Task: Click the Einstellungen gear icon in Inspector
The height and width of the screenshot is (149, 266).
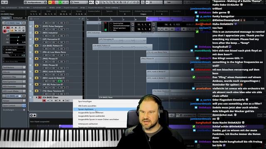Action: tap(24, 110)
